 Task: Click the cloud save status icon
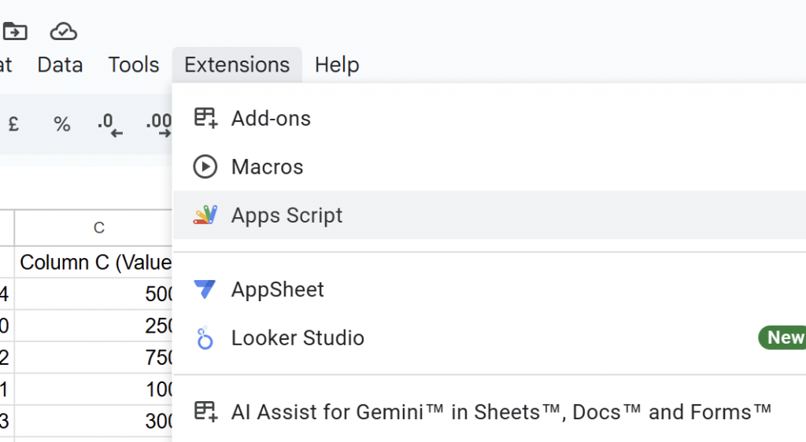pos(63,31)
